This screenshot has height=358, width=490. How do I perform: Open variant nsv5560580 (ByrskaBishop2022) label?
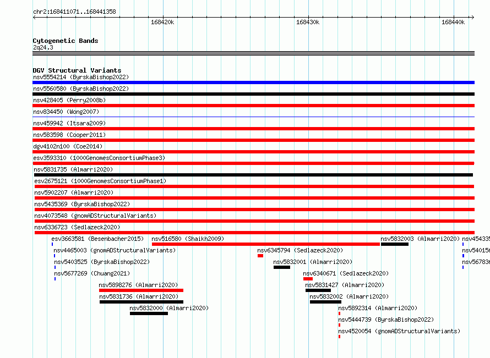click(x=81, y=89)
